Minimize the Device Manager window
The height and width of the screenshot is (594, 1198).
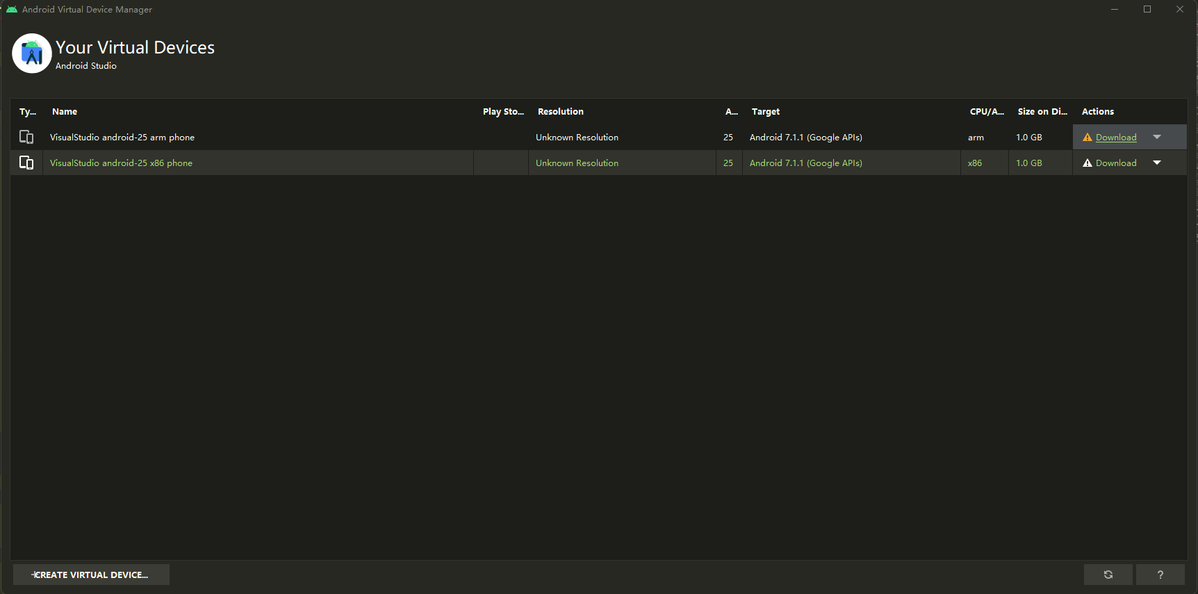[1115, 9]
